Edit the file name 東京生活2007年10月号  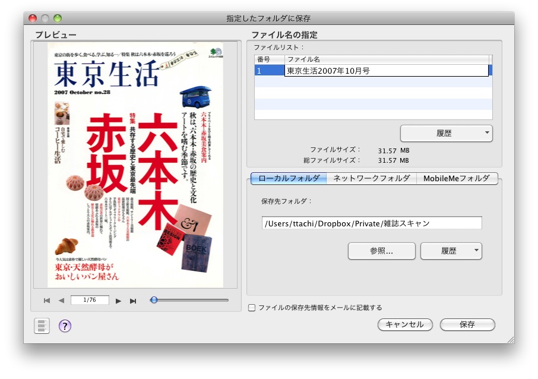coord(387,71)
